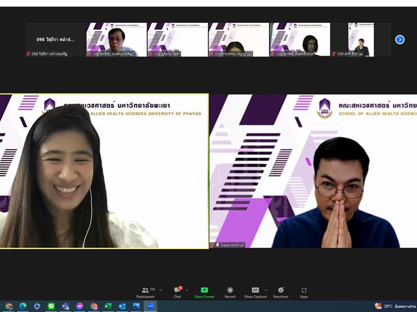Screen dimensions: 417x312
Task: Show next page of participant thumbnails
Action: click(x=399, y=40)
